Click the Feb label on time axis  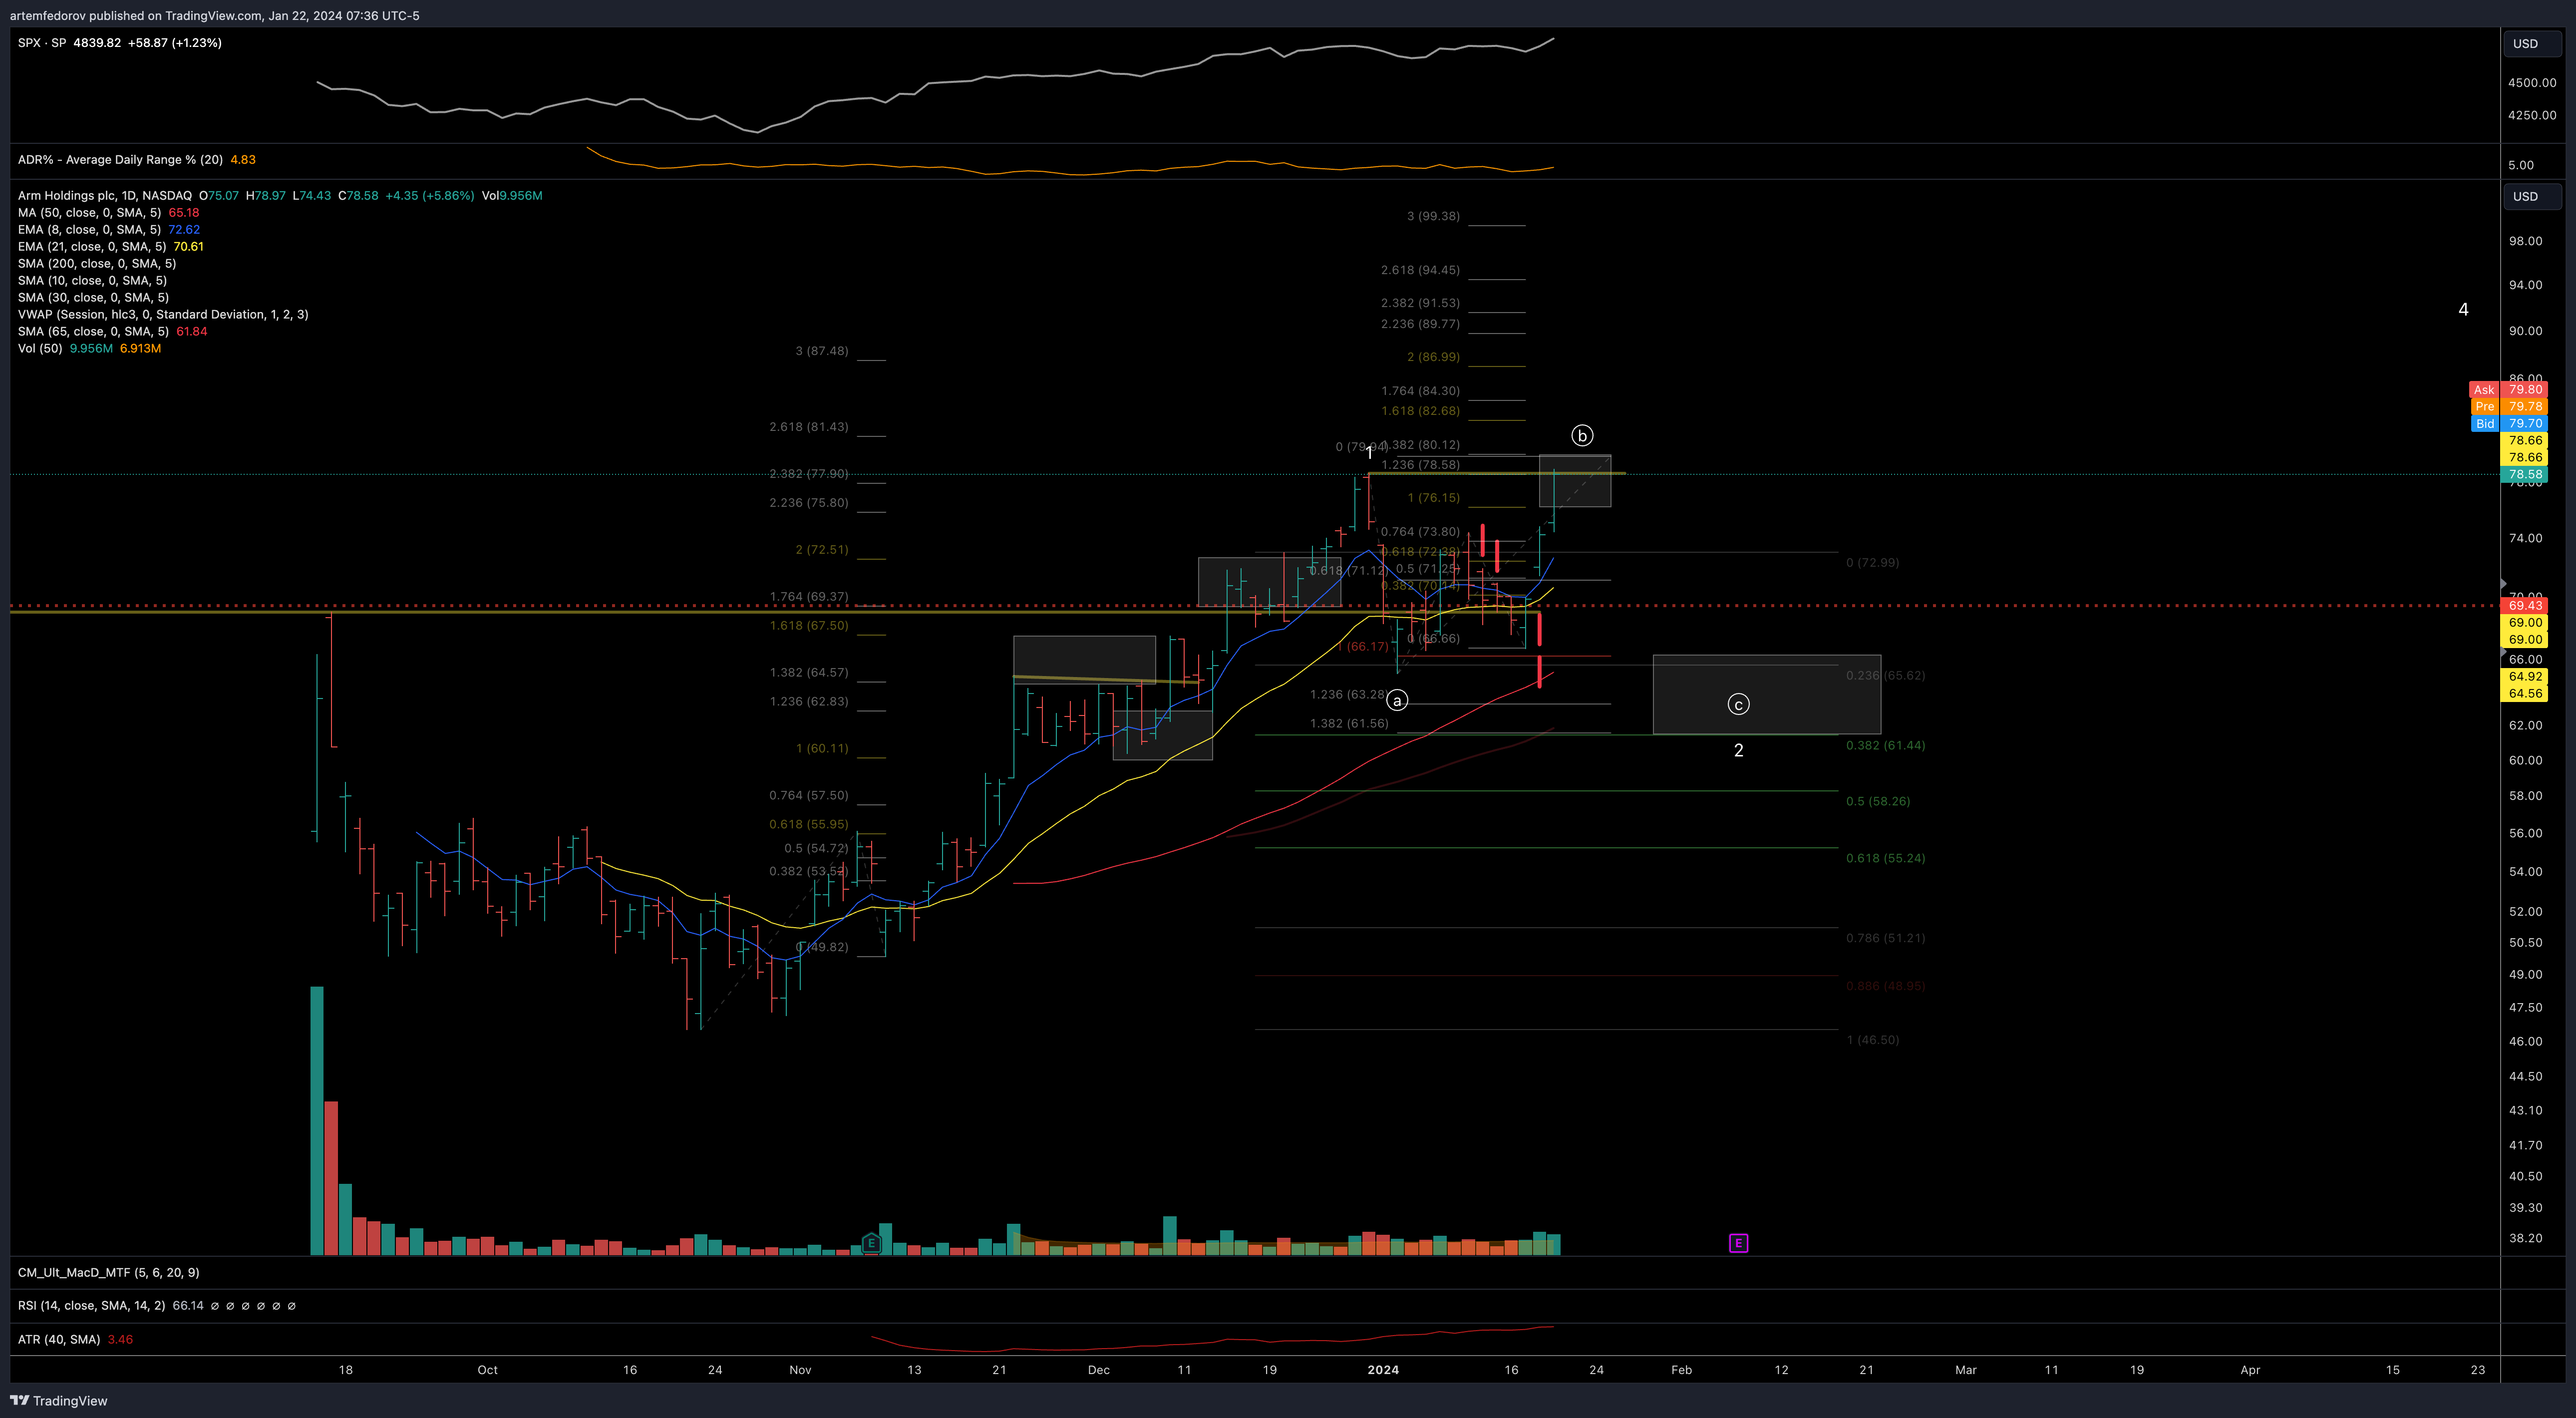coord(1681,1370)
